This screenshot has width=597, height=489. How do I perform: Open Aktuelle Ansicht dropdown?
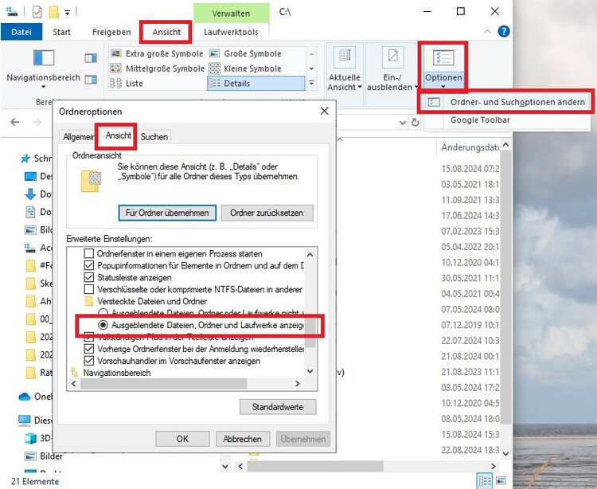click(x=345, y=68)
